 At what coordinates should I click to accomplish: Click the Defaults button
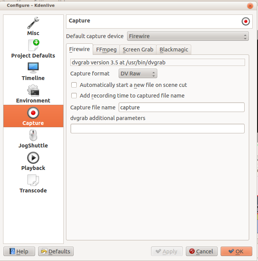pos(56,251)
